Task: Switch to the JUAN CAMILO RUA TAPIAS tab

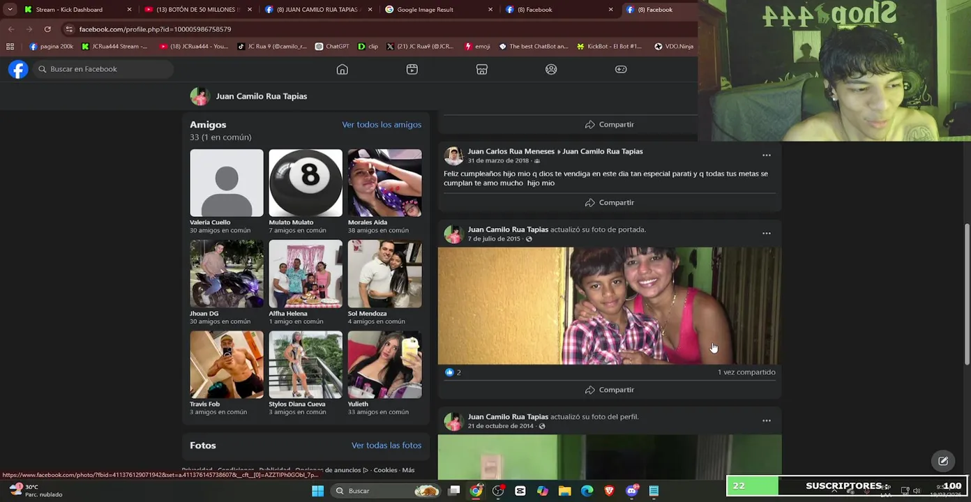Action: pyautogui.click(x=317, y=10)
